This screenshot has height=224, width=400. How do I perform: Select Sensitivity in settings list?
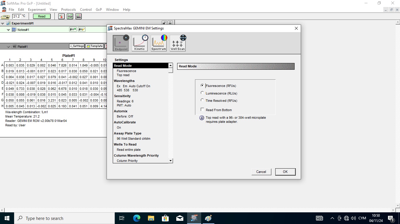coord(122,96)
